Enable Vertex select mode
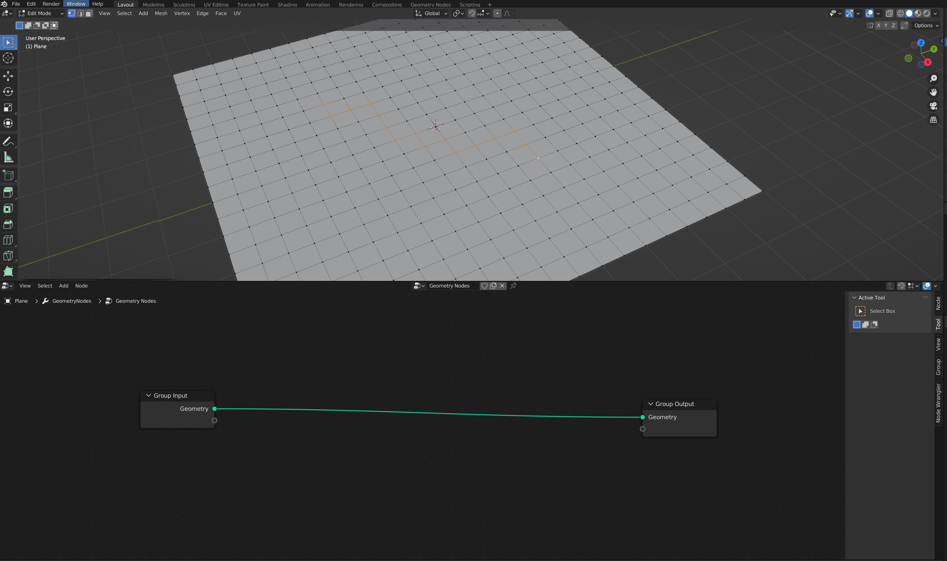Viewport: 947px width, 561px height. point(71,13)
